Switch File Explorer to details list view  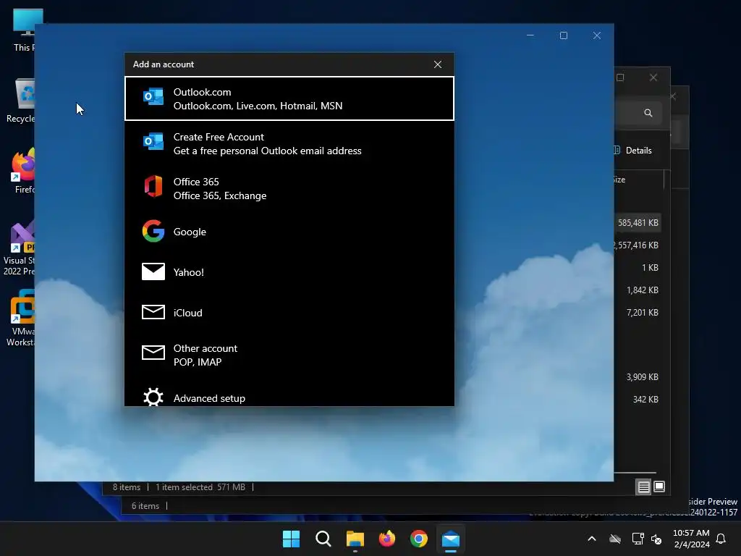coord(643,487)
